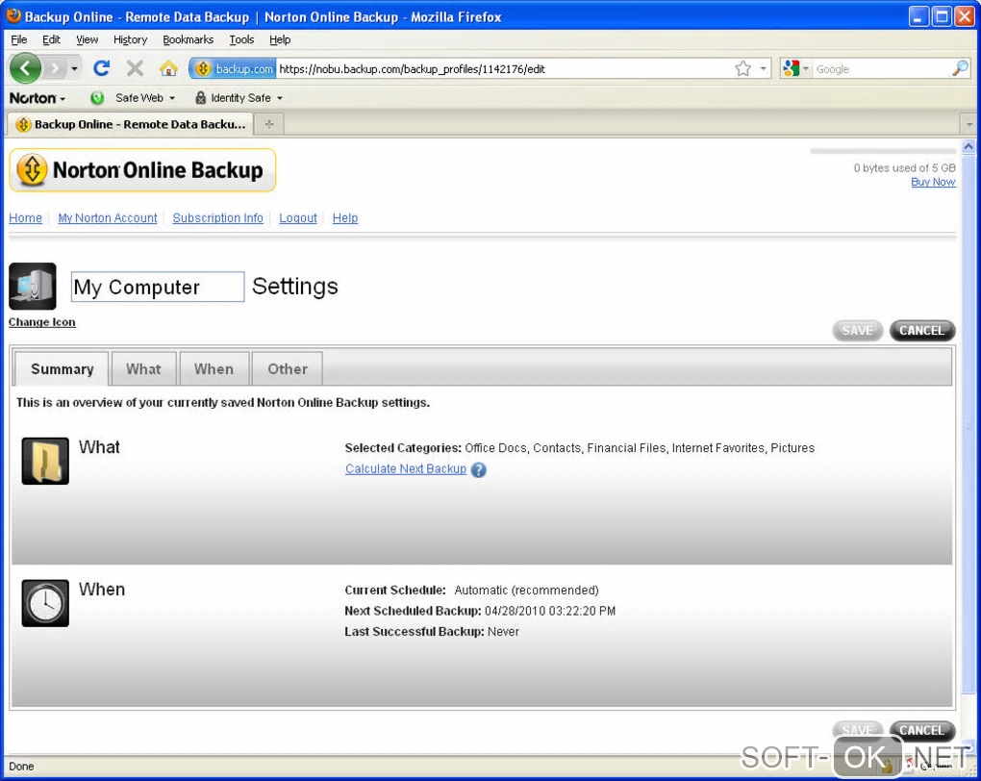
Task: Open the File menu
Action: pyautogui.click(x=19, y=39)
